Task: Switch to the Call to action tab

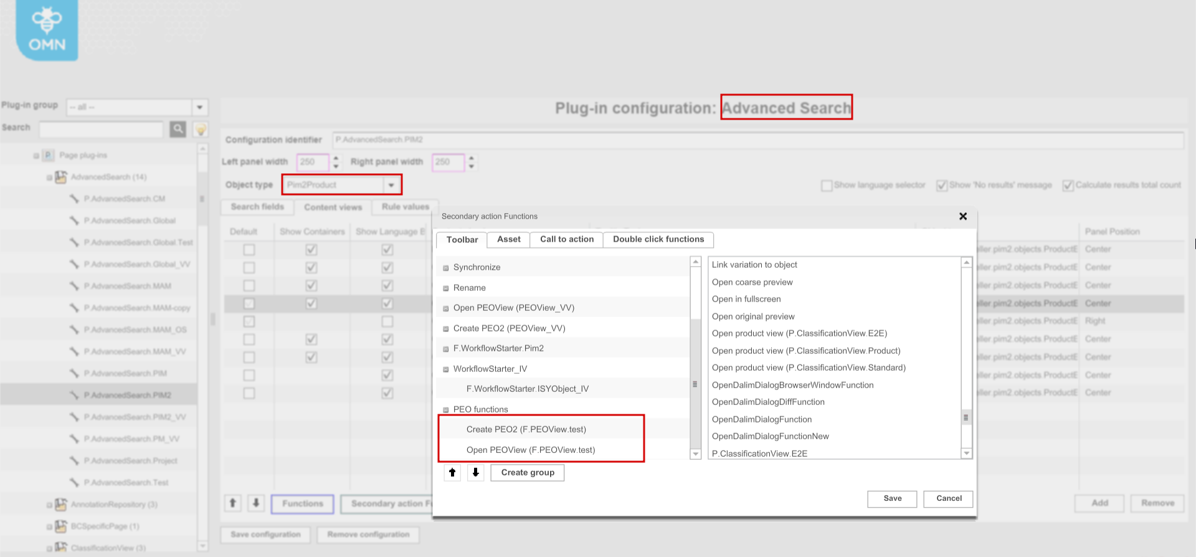Action: pos(567,239)
